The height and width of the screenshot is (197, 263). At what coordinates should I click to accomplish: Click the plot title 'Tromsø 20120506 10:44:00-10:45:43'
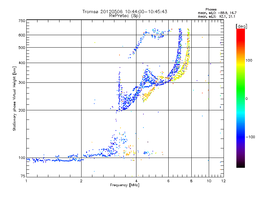(125, 11)
